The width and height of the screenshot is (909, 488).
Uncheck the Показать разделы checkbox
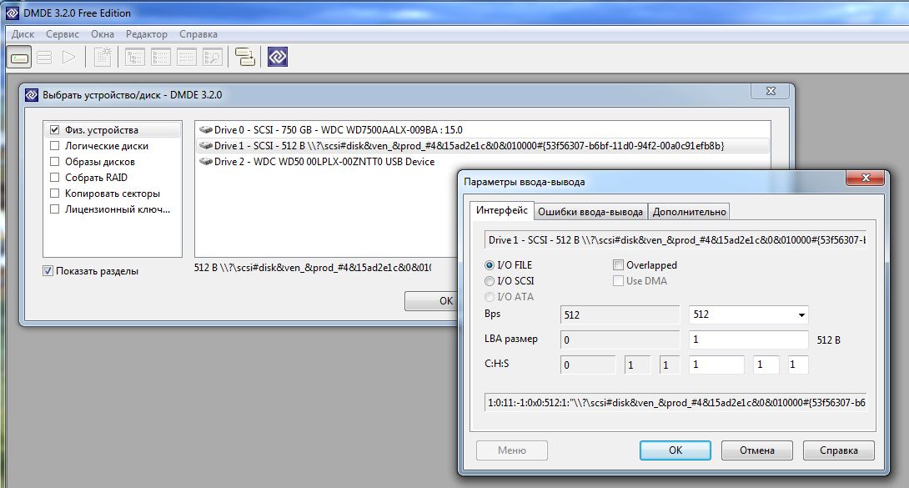pos(48,271)
